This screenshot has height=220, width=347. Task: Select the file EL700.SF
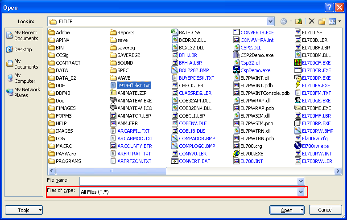pos(309,33)
